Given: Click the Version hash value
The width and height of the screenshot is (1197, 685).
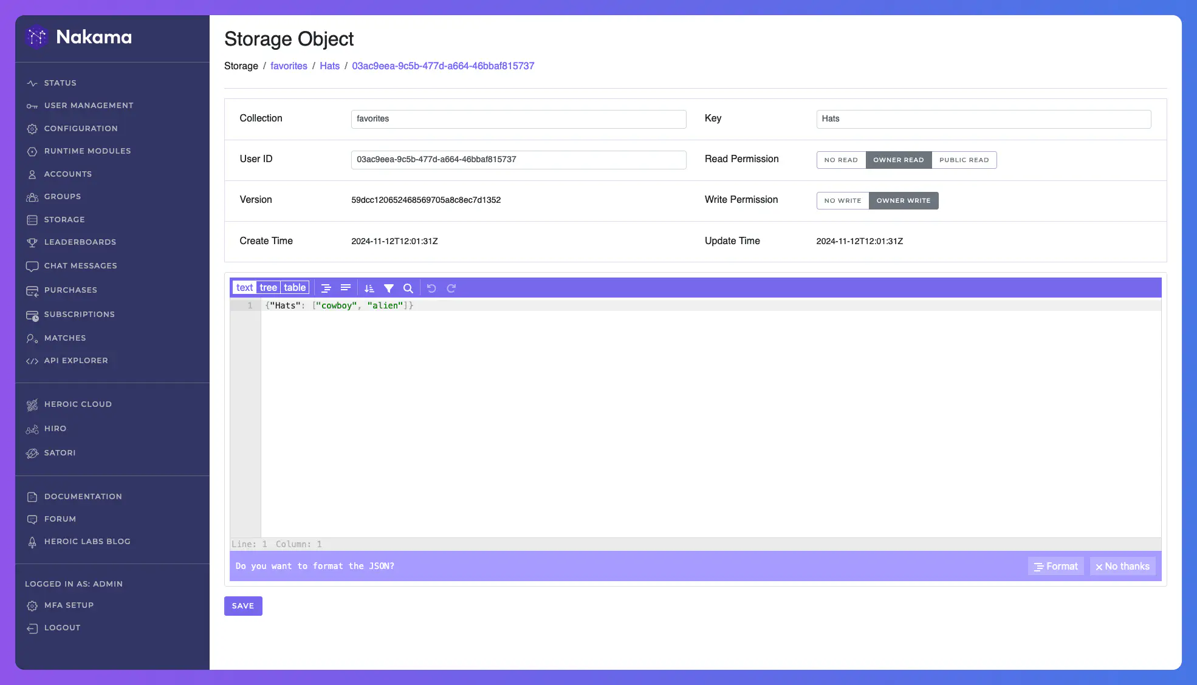Looking at the screenshot, I should [426, 200].
